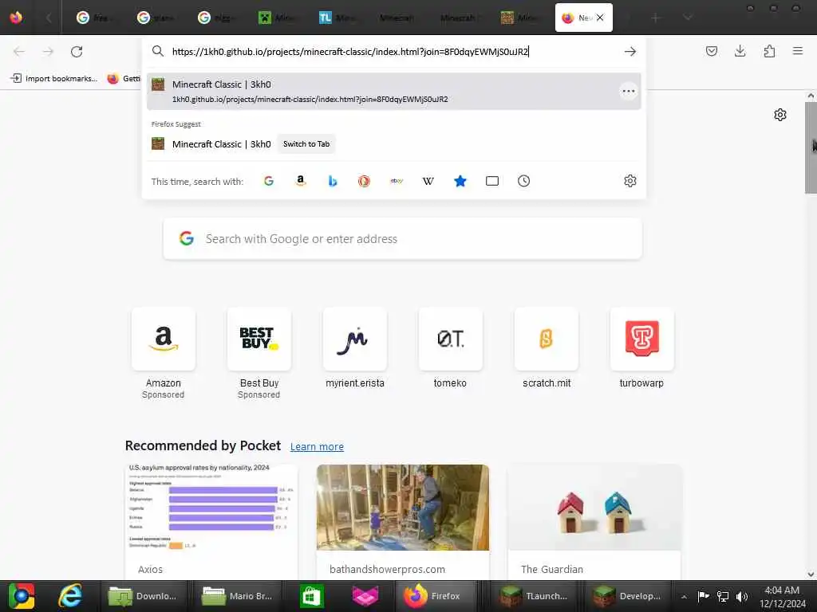Search this time with Bing icon
817x612 pixels.
[x=333, y=181]
